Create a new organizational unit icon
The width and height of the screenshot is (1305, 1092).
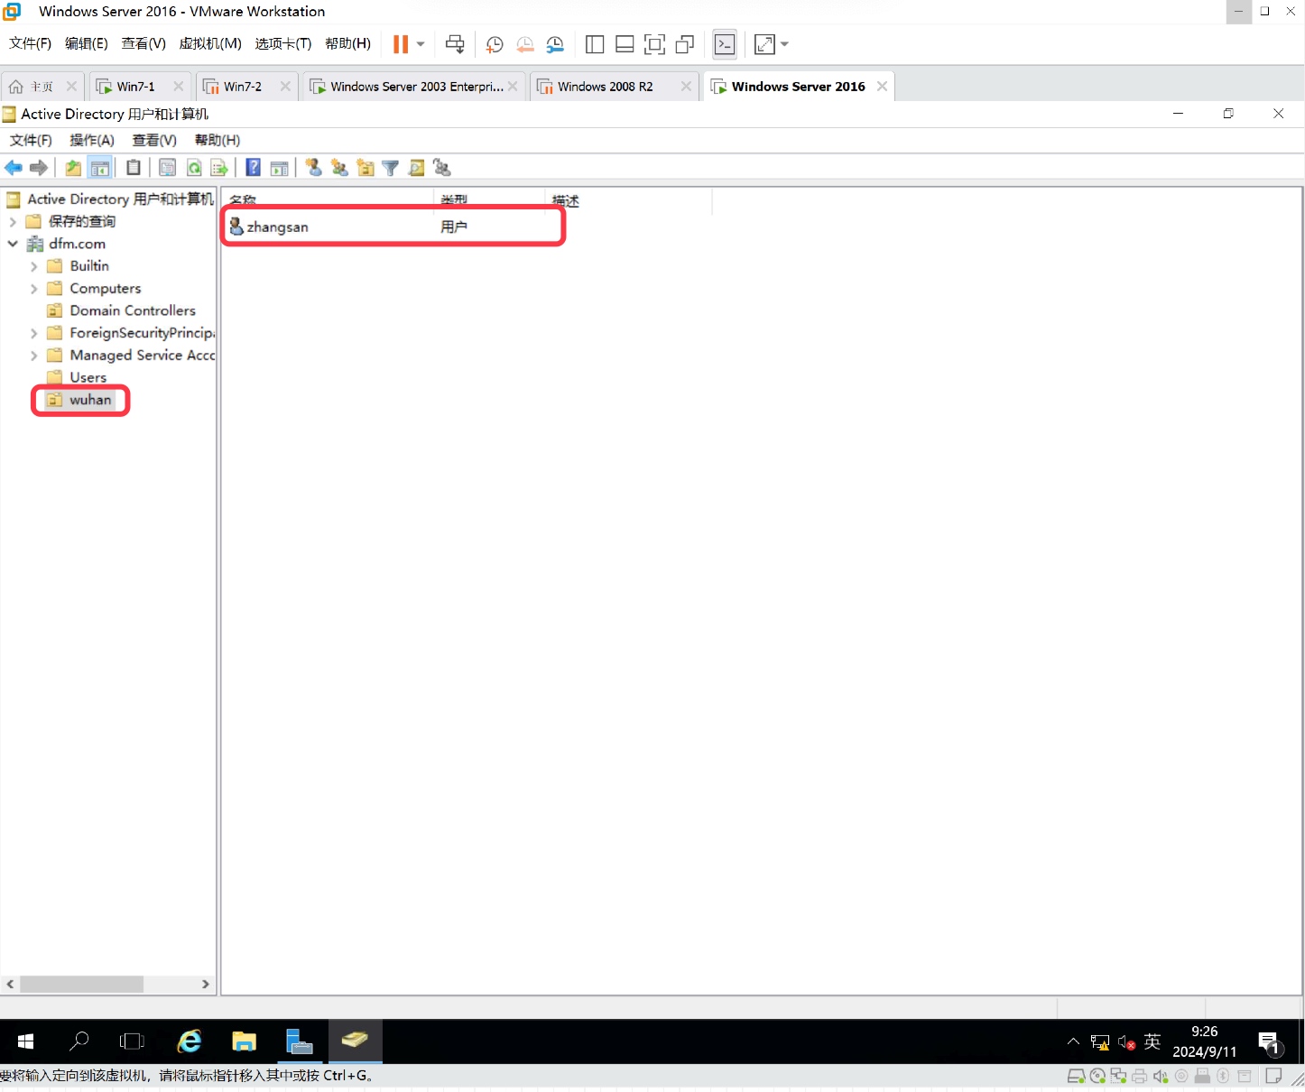[x=365, y=168]
